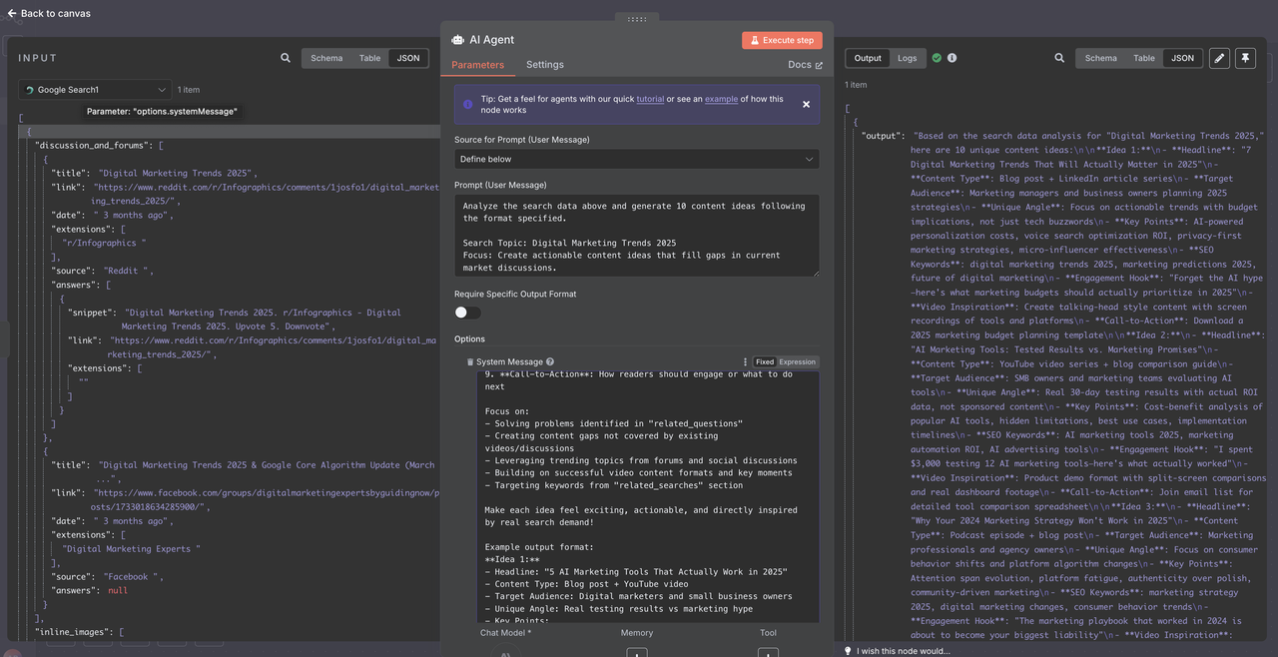Click the "Digital Marketing Experts" value
Image resolution: width=1278 pixels, height=657 pixels.
pos(132,549)
